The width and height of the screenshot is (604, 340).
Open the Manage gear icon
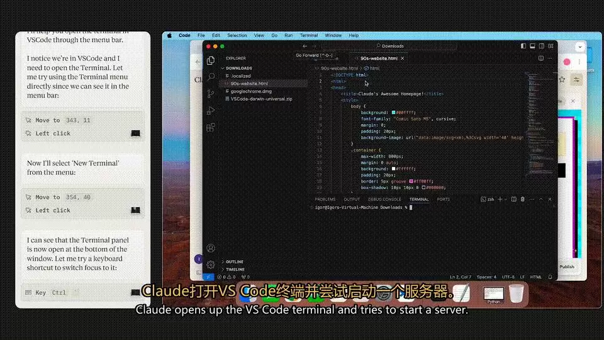pos(211,264)
